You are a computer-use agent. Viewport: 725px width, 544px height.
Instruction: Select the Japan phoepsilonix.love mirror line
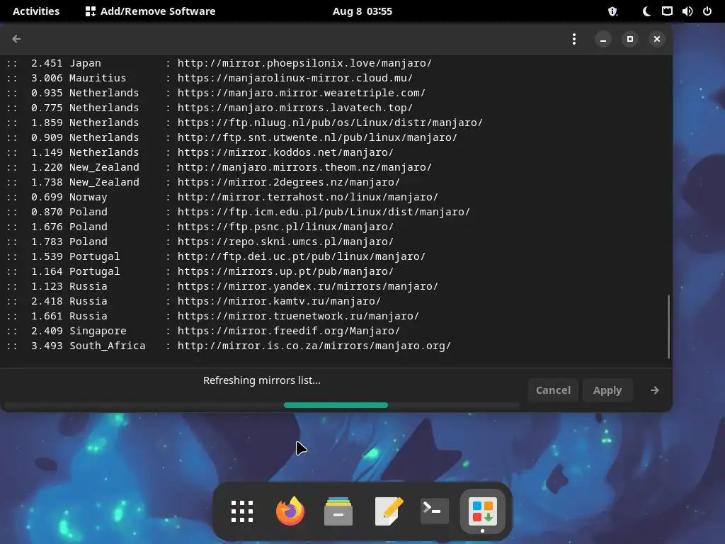click(x=219, y=63)
